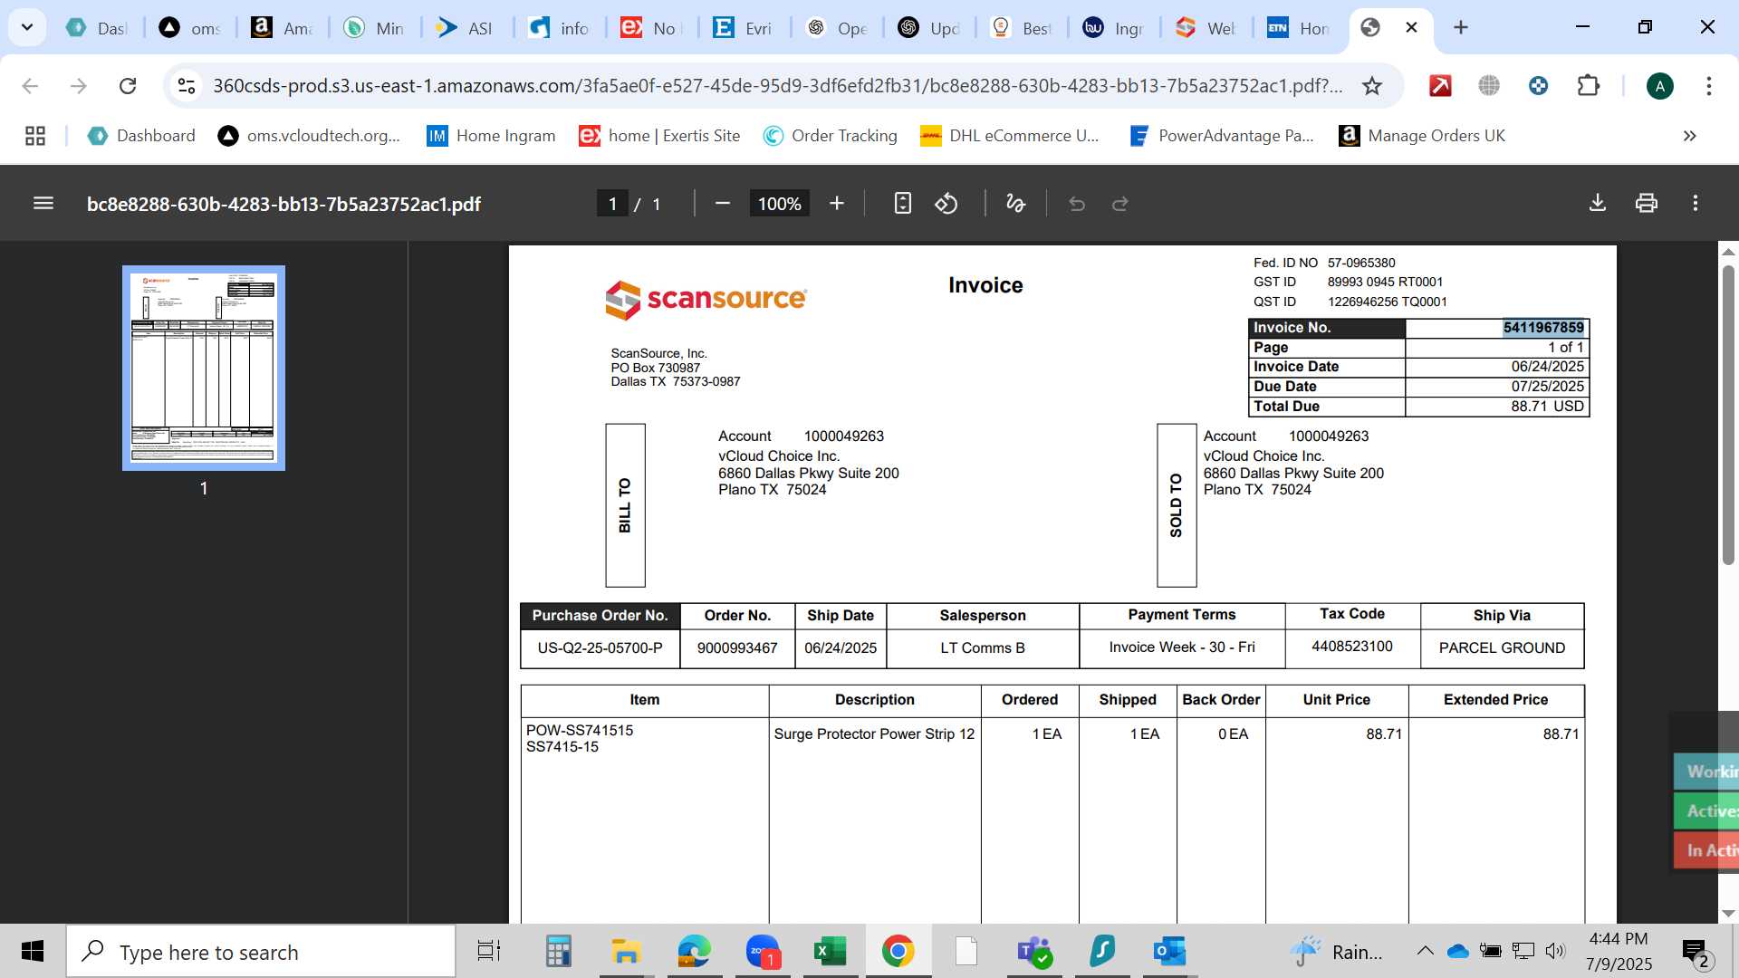
Task: Open Order Tracking bookmark
Action: click(x=830, y=136)
